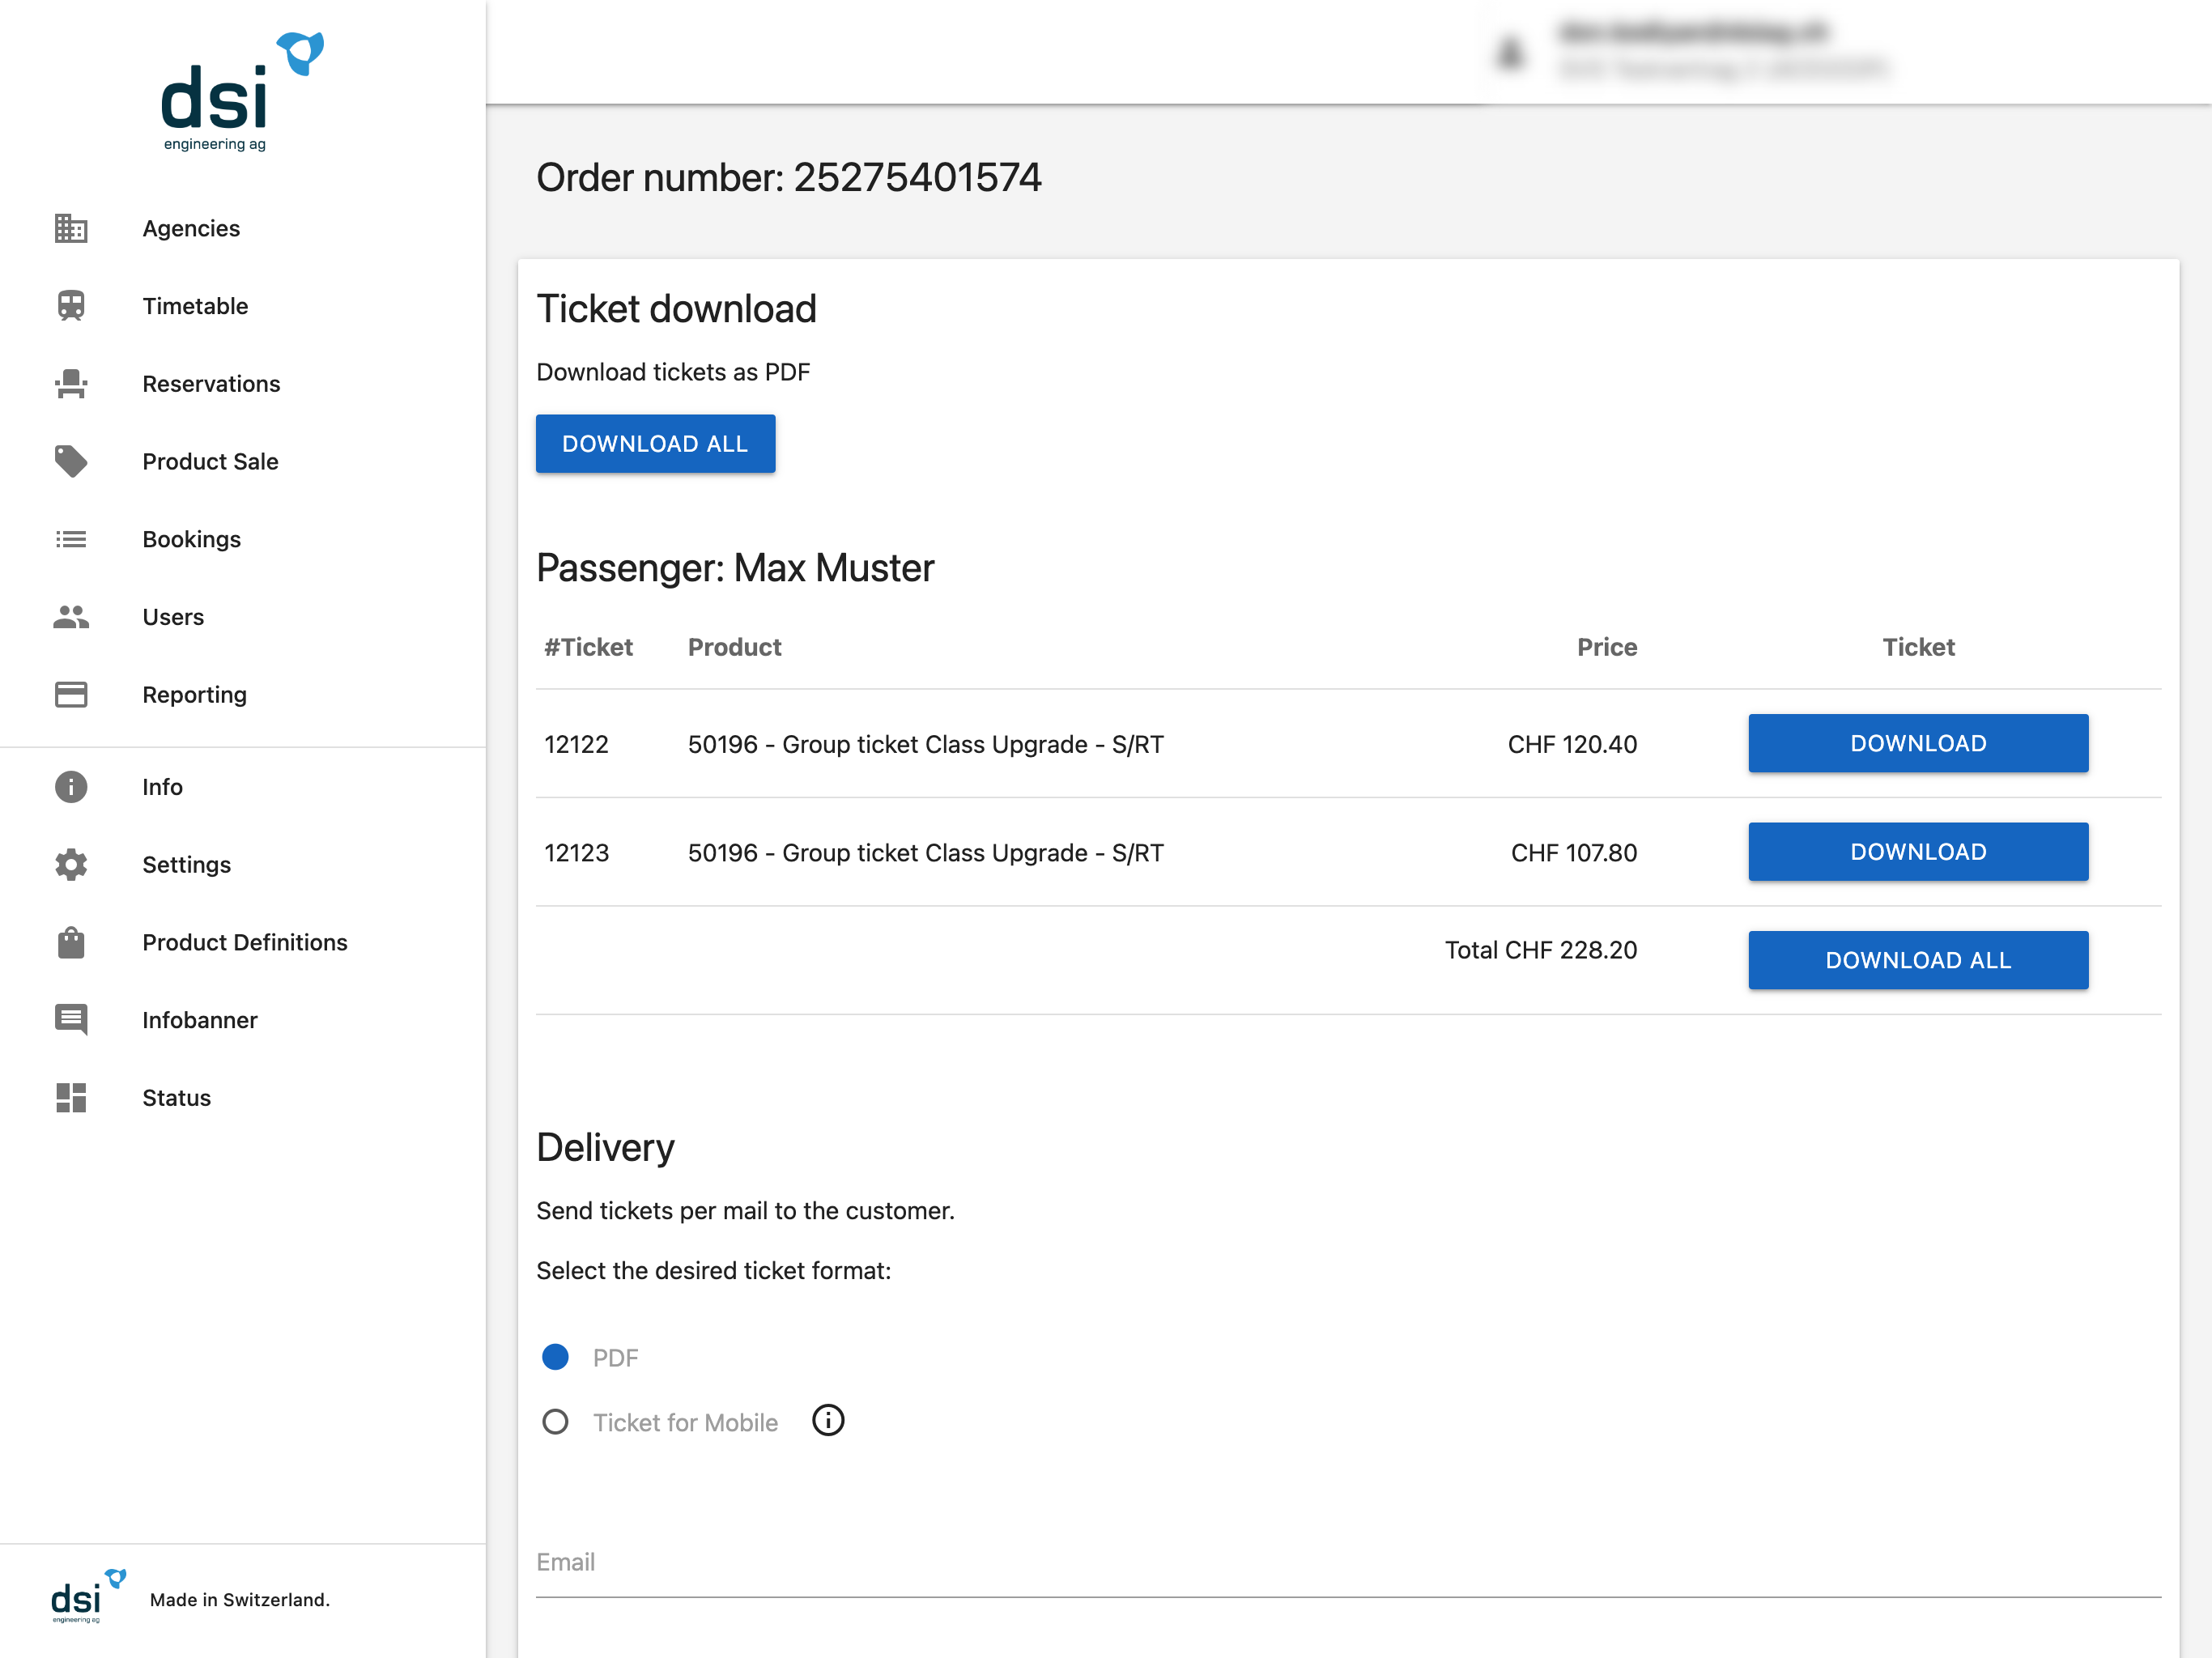Click Download All next to total
The width and height of the screenshot is (2212, 1658).
(x=1917, y=960)
